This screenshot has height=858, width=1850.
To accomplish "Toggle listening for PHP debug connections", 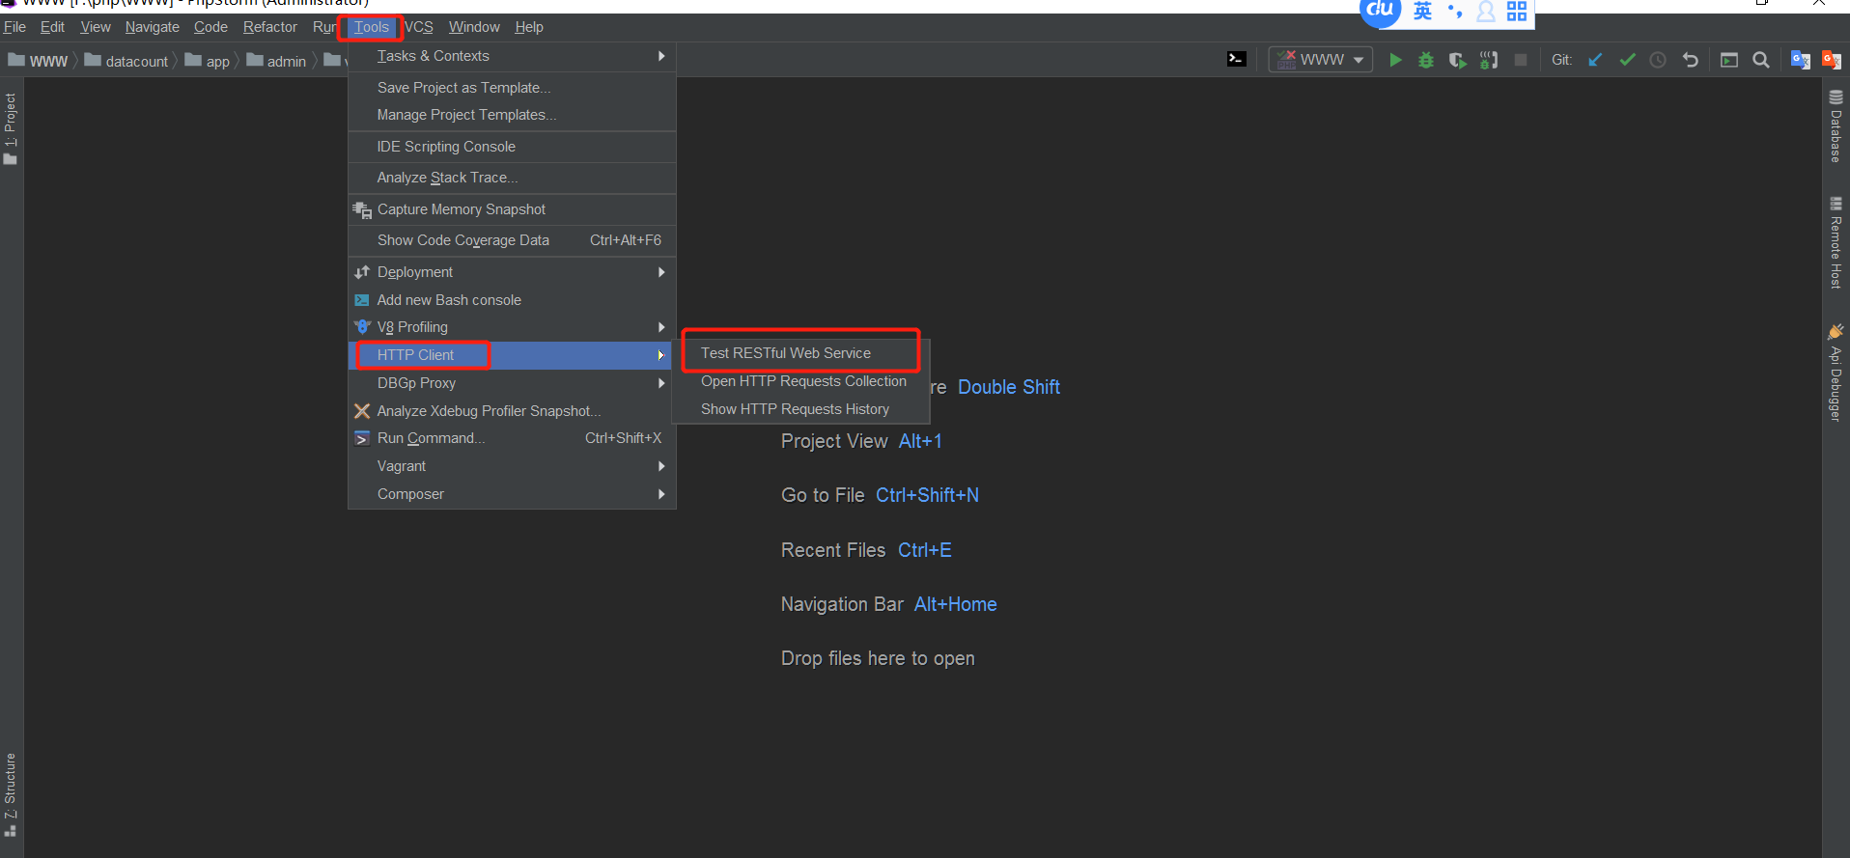I will pyautogui.click(x=1489, y=60).
